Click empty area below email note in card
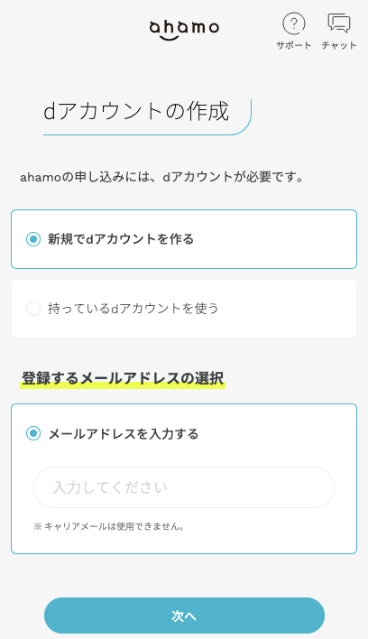The width and height of the screenshot is (368, 639). pyautogui.click(x=184, y=542)
